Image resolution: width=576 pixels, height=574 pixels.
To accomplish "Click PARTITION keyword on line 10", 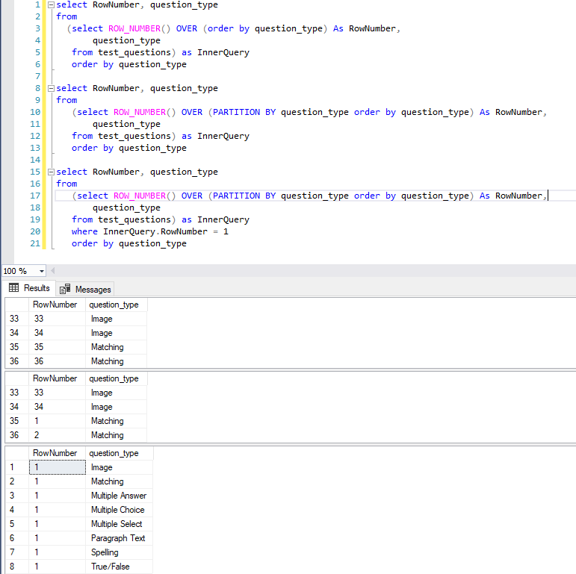I will pyautogui.click(x=236, y=112).
